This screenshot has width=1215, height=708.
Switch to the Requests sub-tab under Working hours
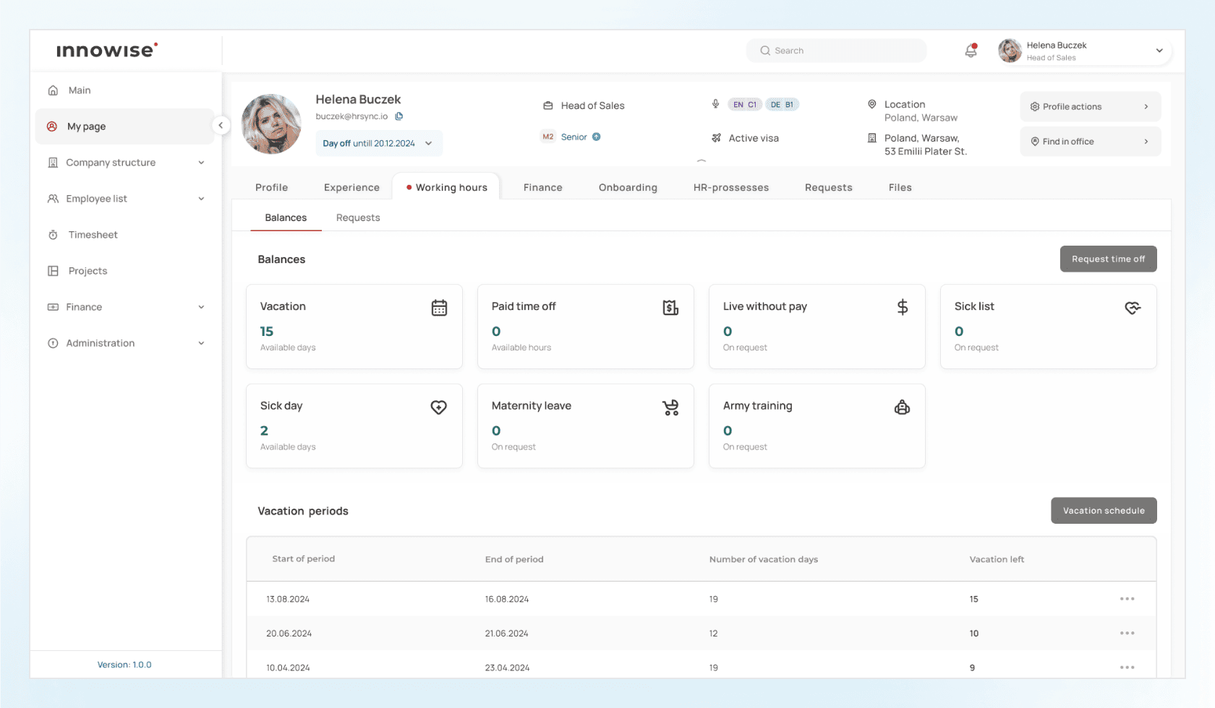[357, 218]
